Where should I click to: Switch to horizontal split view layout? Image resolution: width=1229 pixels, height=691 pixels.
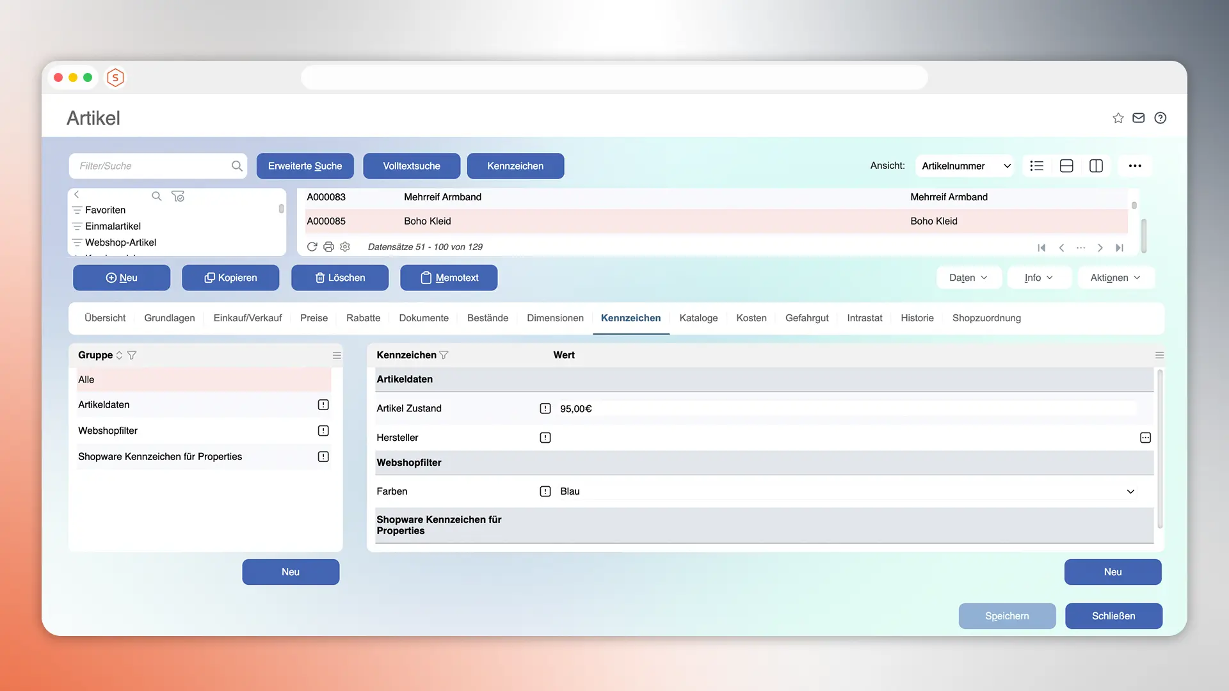click(x=1066, y=166)
